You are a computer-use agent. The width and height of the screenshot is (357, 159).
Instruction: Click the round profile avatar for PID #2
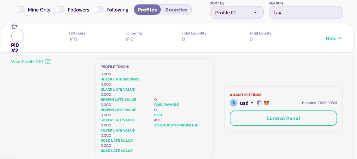(x=18, y=36)
